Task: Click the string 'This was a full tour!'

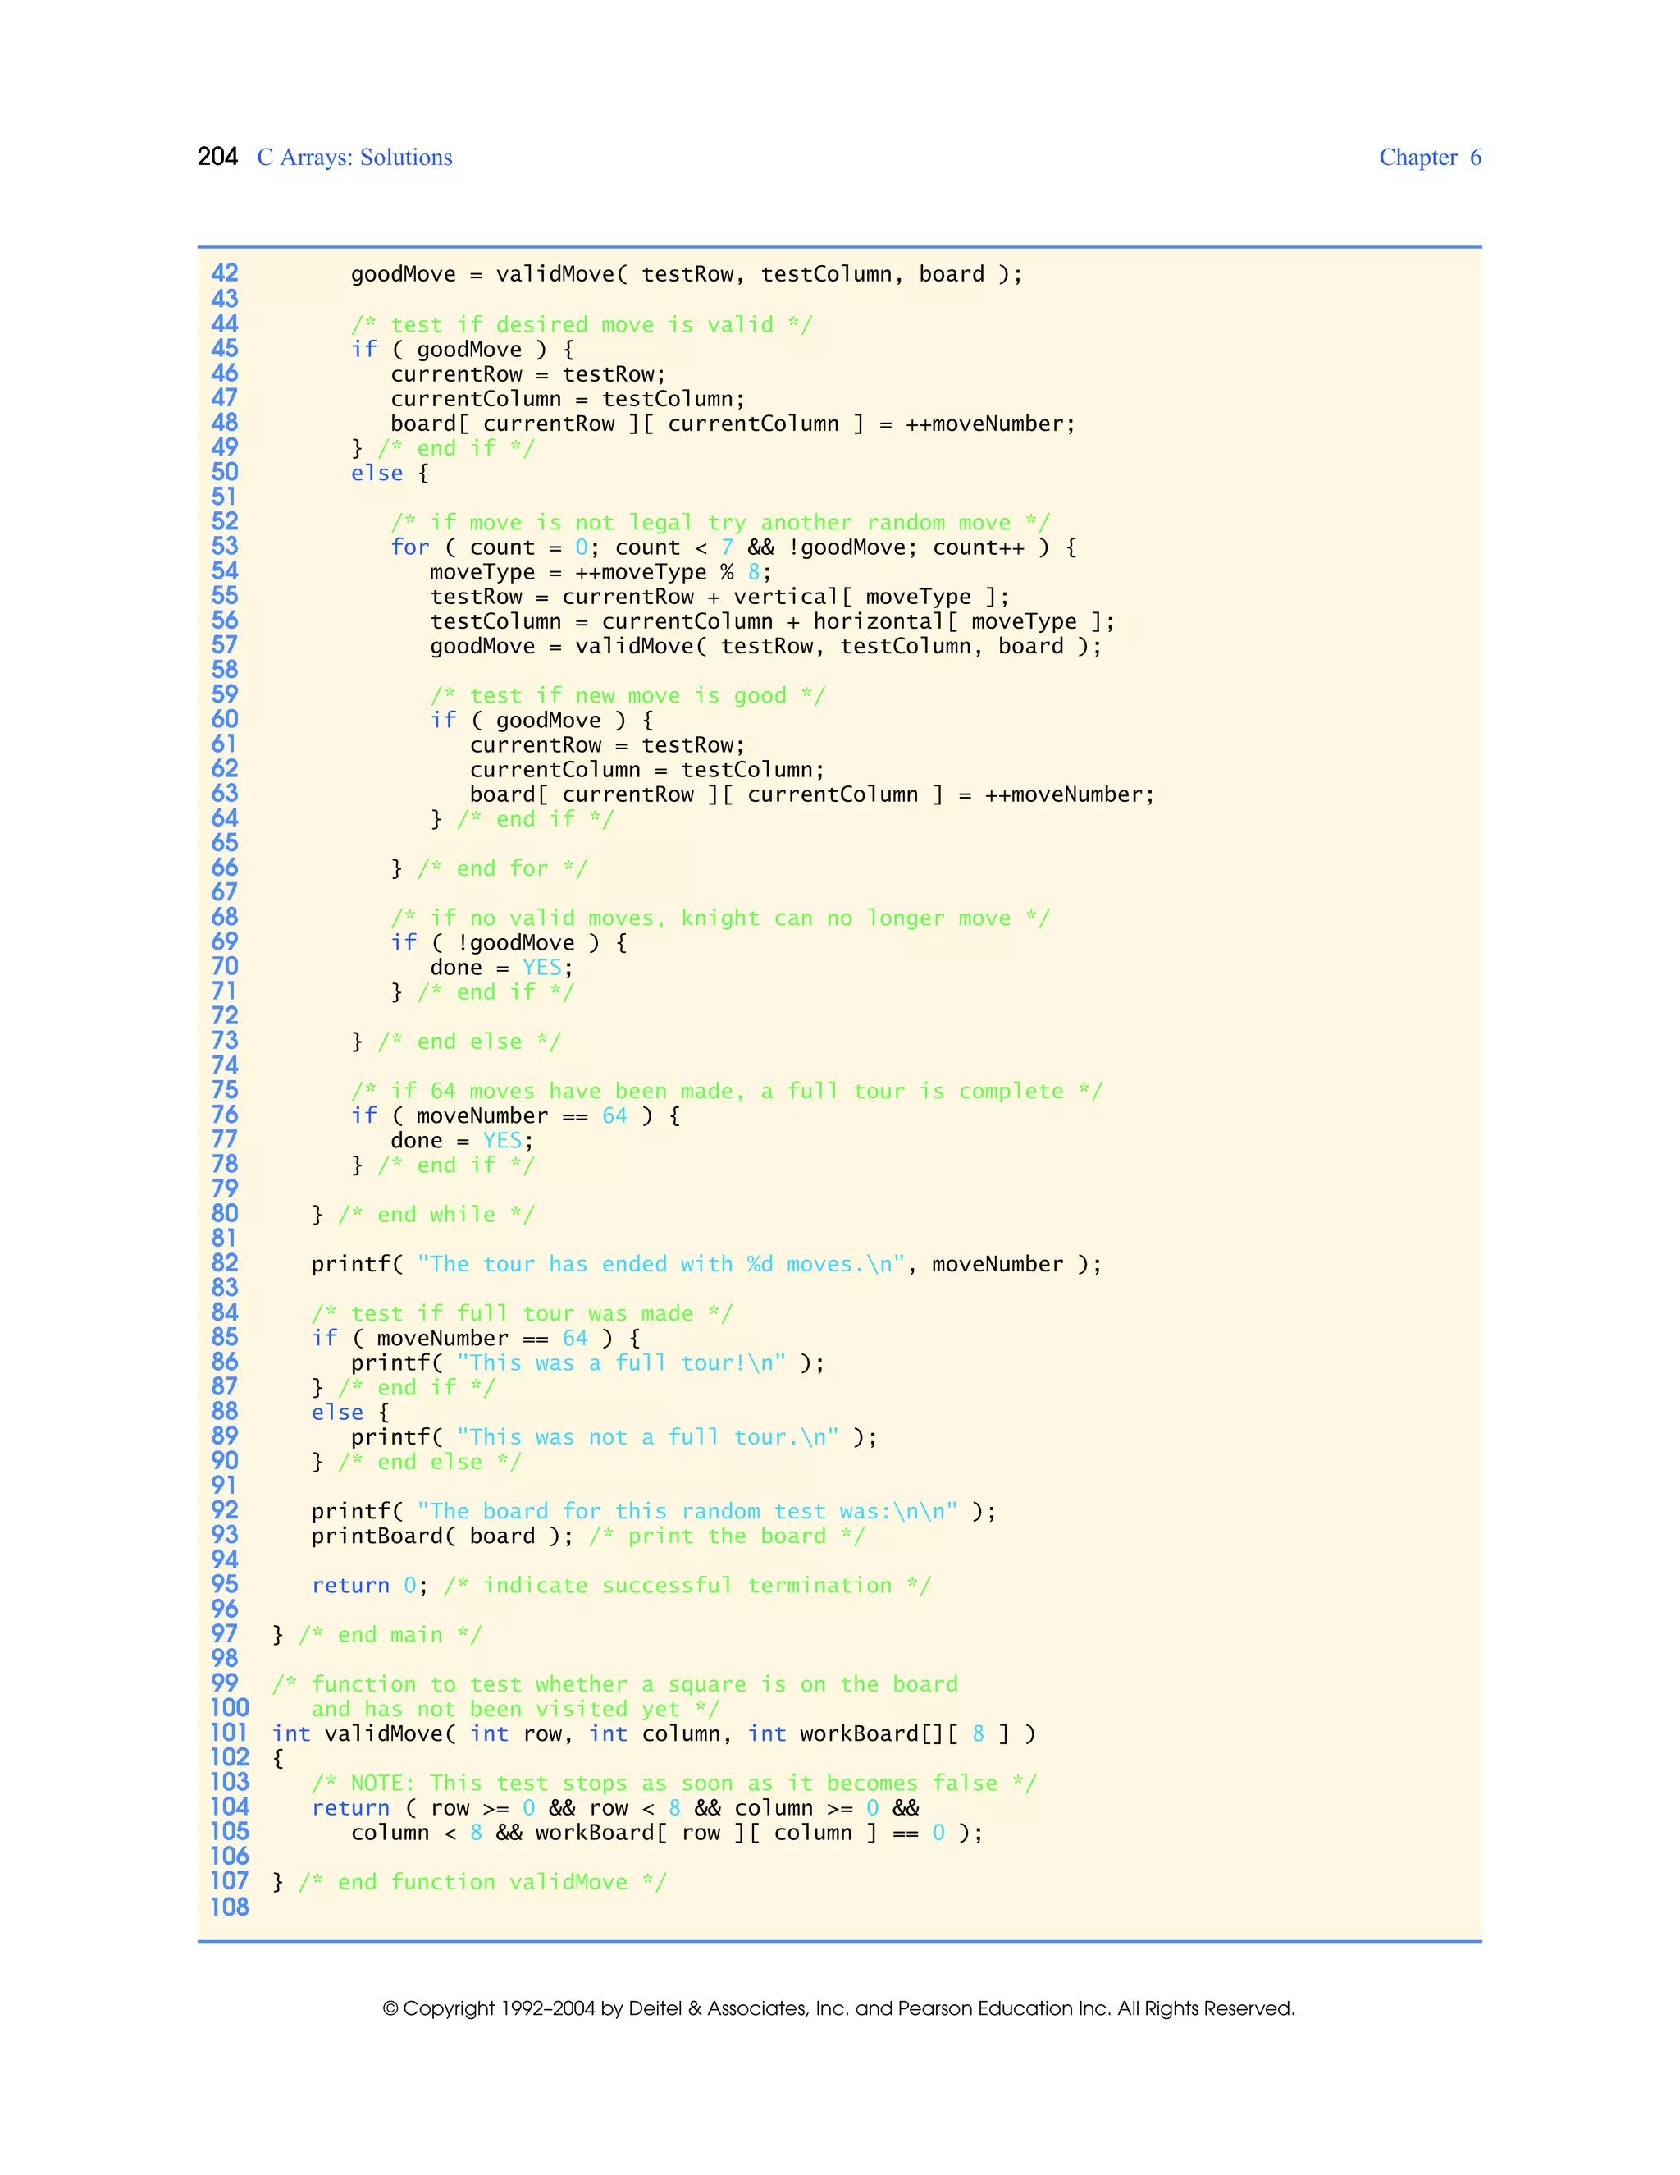Action: coord(621,1362)
